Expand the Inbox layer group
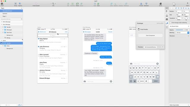This screenshot has width=190, height=107. tap(3, 46)
